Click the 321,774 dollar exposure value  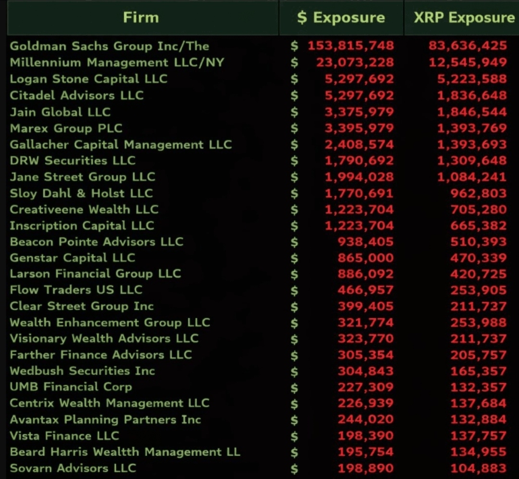coord(366,322)
